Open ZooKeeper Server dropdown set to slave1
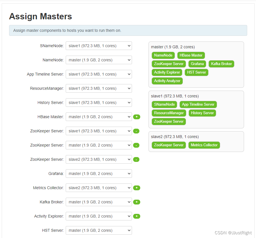 [x=99, y=131]
